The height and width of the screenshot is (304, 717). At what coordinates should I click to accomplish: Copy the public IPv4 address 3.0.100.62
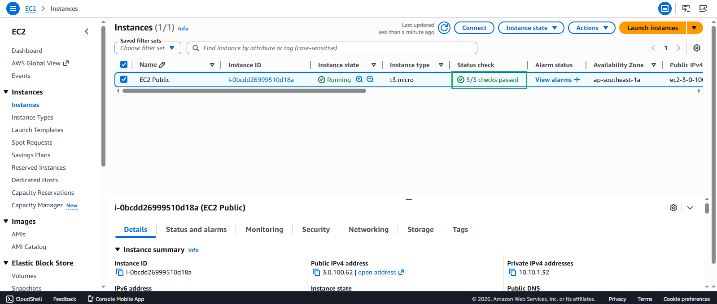pos(316,272)
